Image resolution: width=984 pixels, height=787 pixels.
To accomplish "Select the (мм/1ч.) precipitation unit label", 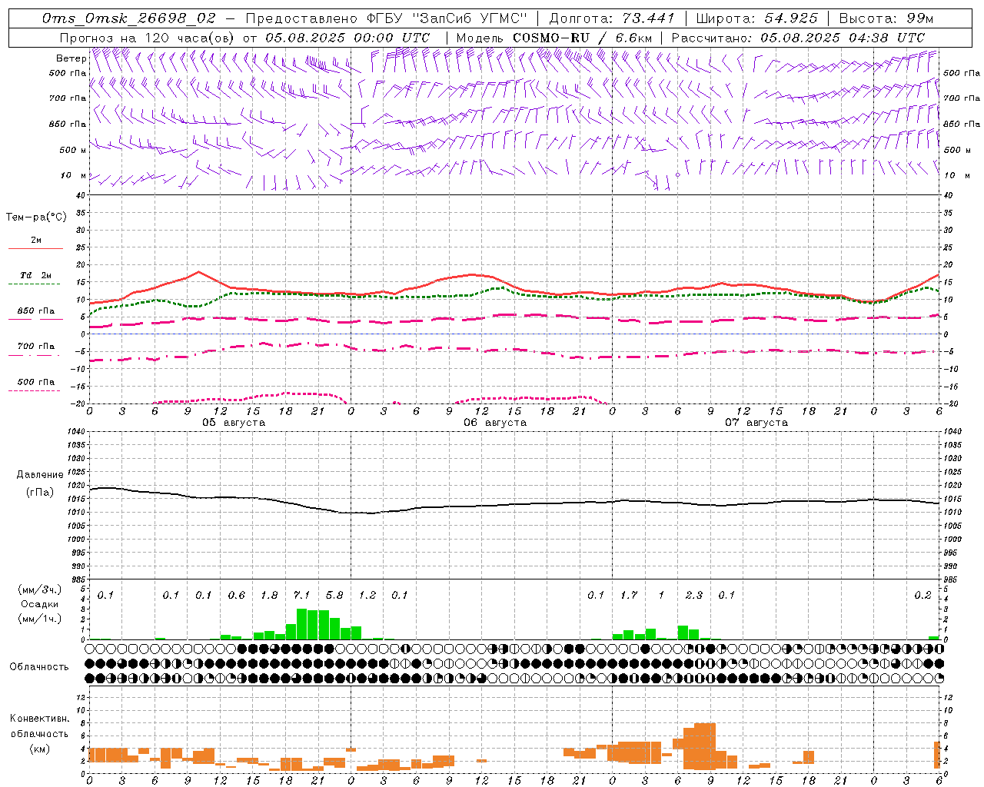I will [40, 619].
